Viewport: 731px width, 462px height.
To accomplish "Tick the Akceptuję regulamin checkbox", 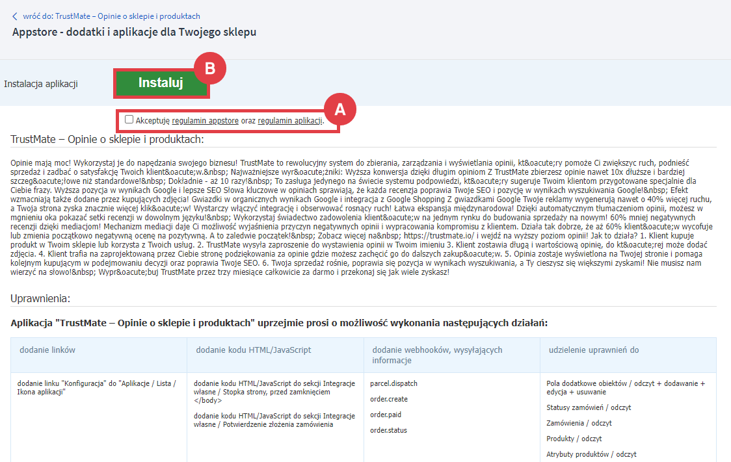I will click(129, 120).
